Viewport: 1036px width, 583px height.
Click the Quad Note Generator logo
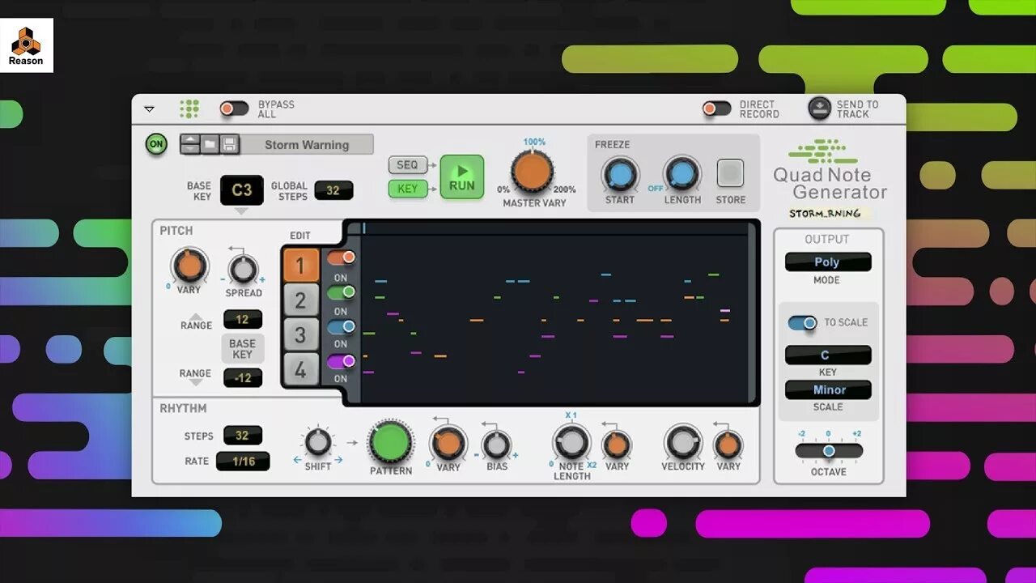[x=830, y=171]
